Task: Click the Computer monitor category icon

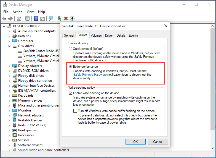Action: tap(14, 41)
